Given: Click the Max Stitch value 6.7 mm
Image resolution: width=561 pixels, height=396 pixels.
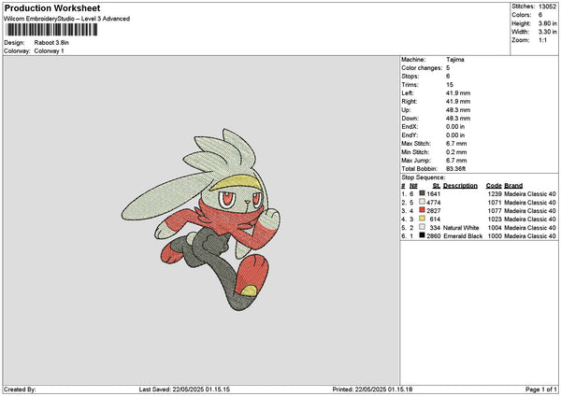Looking at the screenshot, I should tap(456, 143).
